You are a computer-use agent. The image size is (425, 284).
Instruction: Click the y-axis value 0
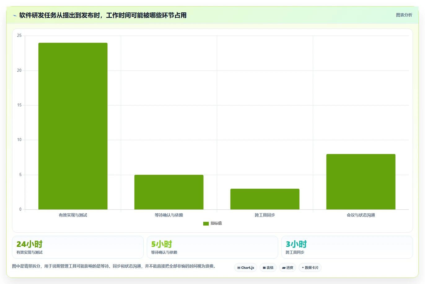click(x=20, y=209)
